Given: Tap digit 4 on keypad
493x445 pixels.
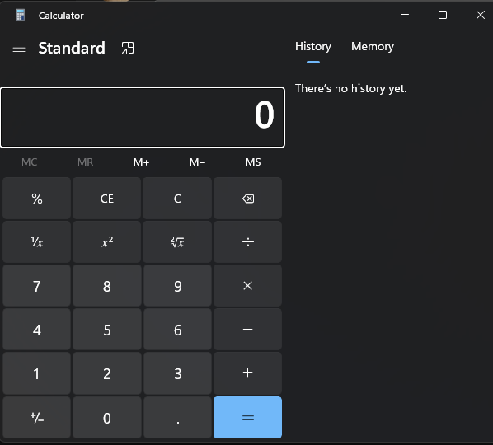Looking at the screenshot, I should click(37, 330).
